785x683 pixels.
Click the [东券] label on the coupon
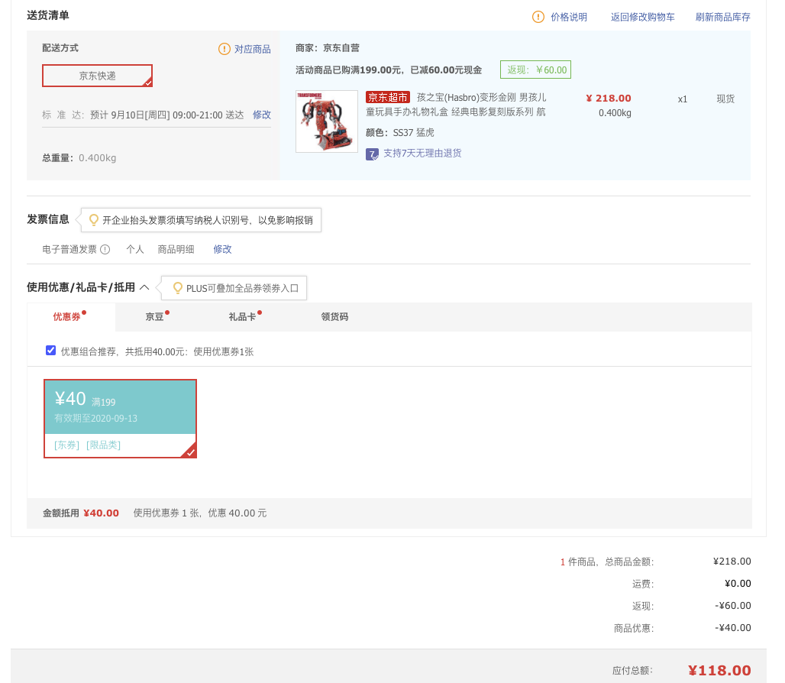(67, 445)
